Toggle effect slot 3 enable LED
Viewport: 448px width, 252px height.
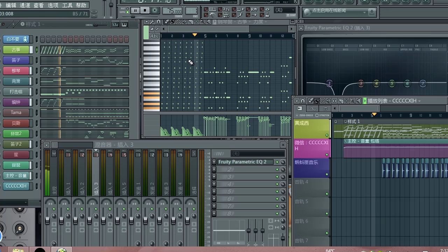click(277, 177)
